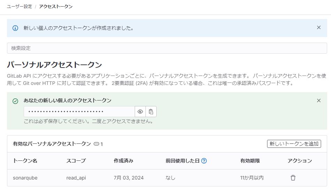This screenshot has height=193, width=331.
Task: Click the green checkmark success icon
Action: click(15, 101)
